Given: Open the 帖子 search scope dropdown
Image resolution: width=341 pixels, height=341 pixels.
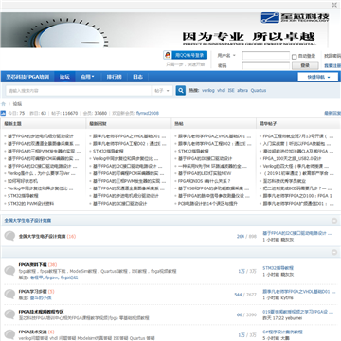Looking at the screenshot, I should pyautogui.click(x=162, y=91).
